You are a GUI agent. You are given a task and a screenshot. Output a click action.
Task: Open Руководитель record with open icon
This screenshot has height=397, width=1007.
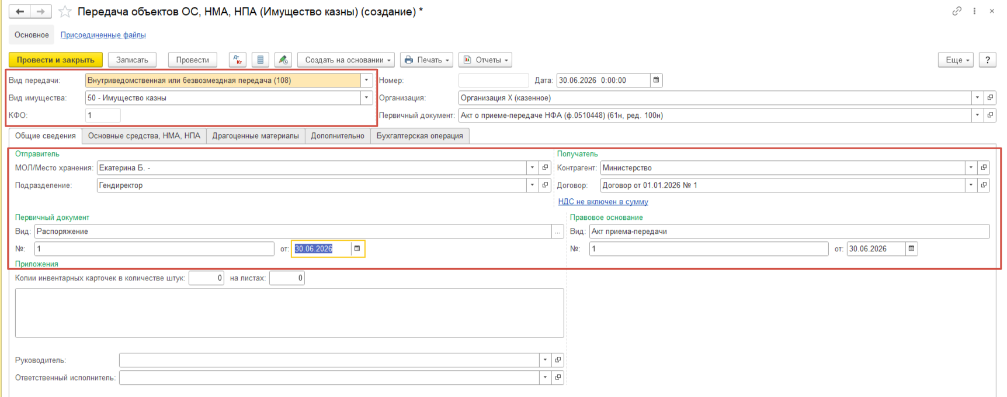[x=558, y=360]
